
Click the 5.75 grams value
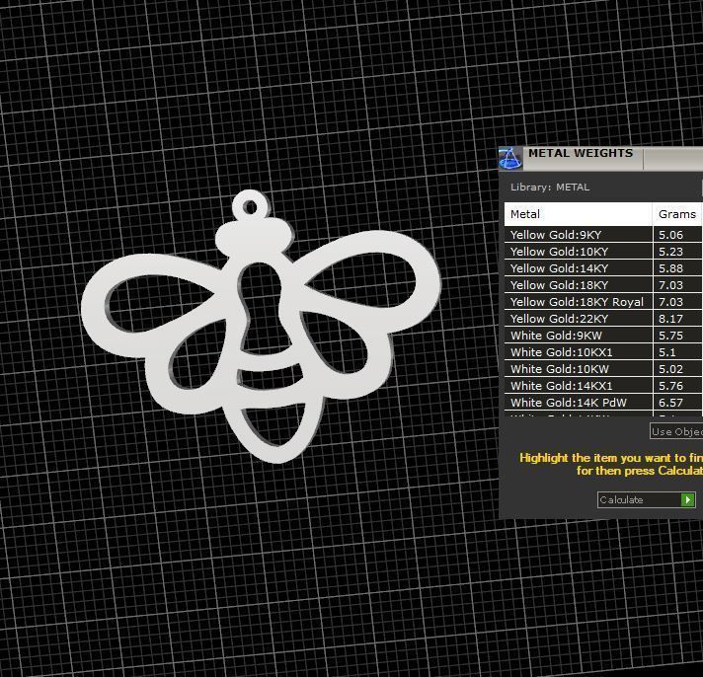[670, 336]
